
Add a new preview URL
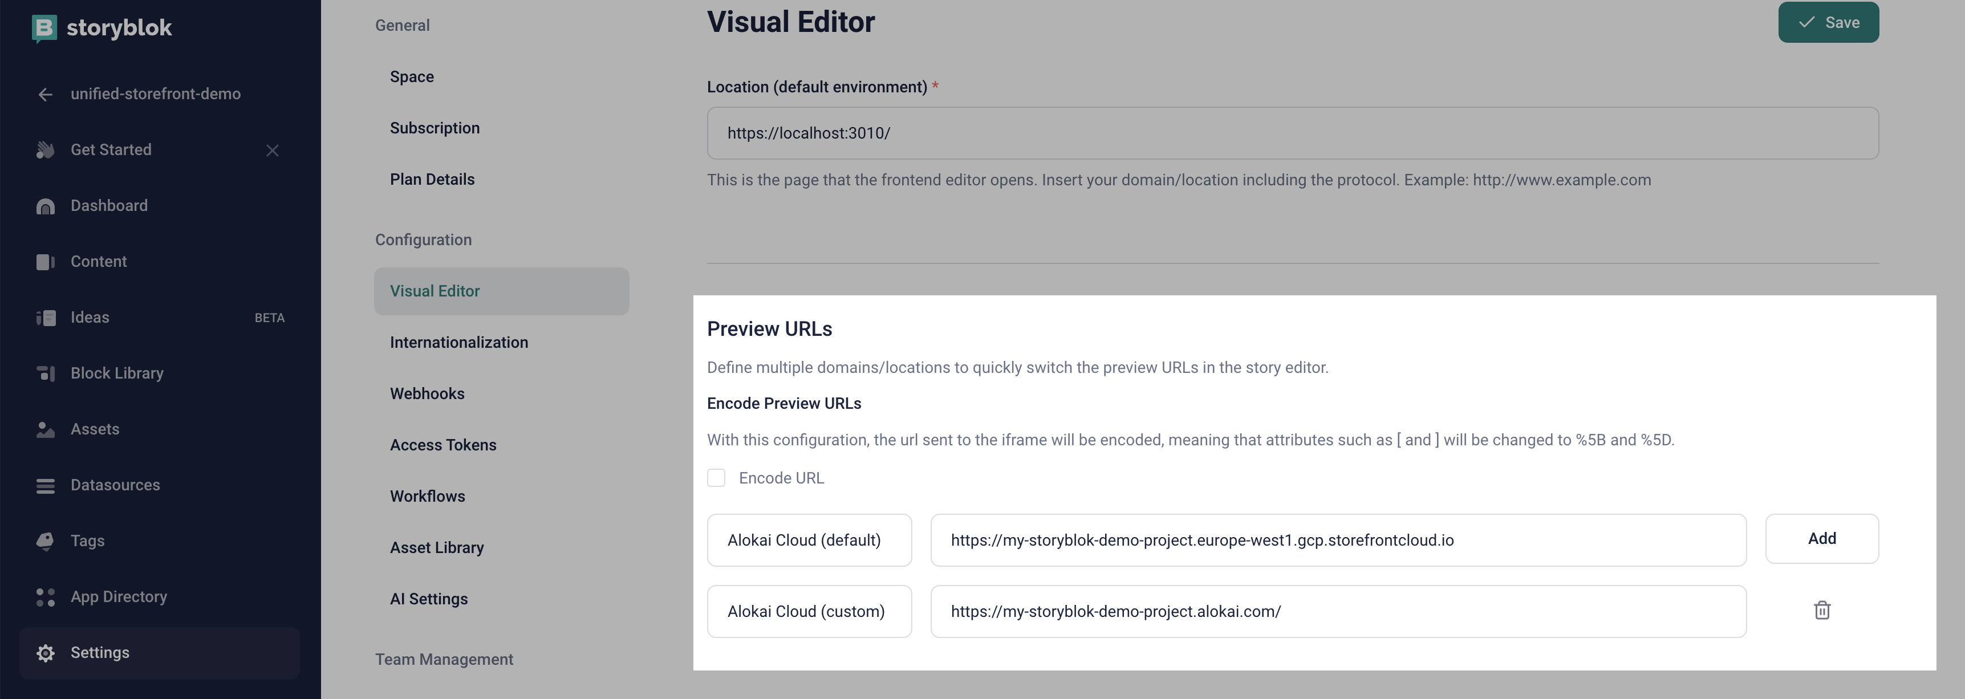1822,538
